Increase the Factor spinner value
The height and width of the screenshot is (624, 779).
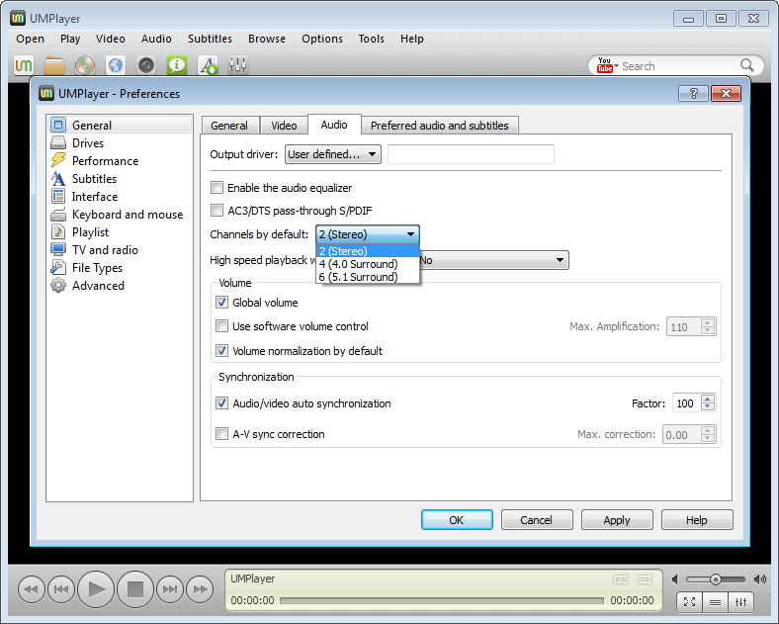pos(708,399)
